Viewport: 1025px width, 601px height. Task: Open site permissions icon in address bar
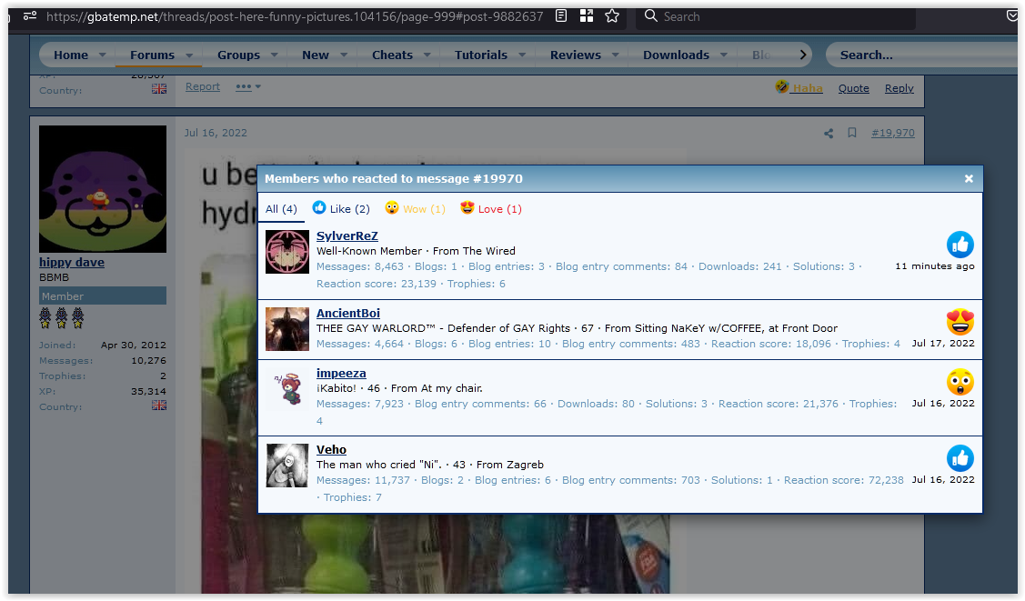pyautogui.click(x=29, y=16)
